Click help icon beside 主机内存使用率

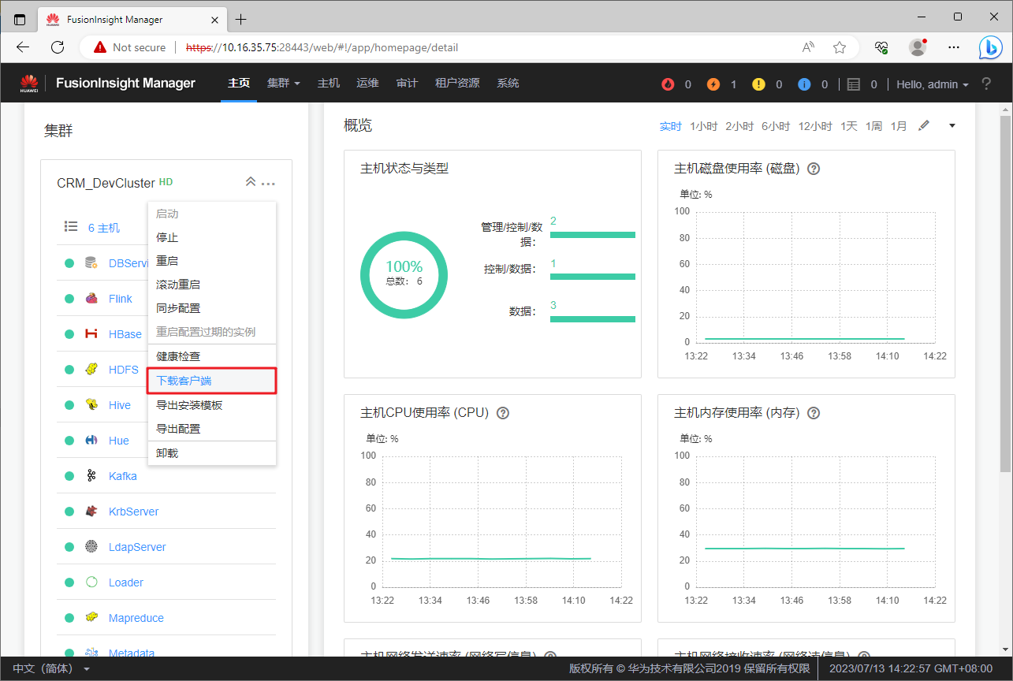tap(814, 412)
